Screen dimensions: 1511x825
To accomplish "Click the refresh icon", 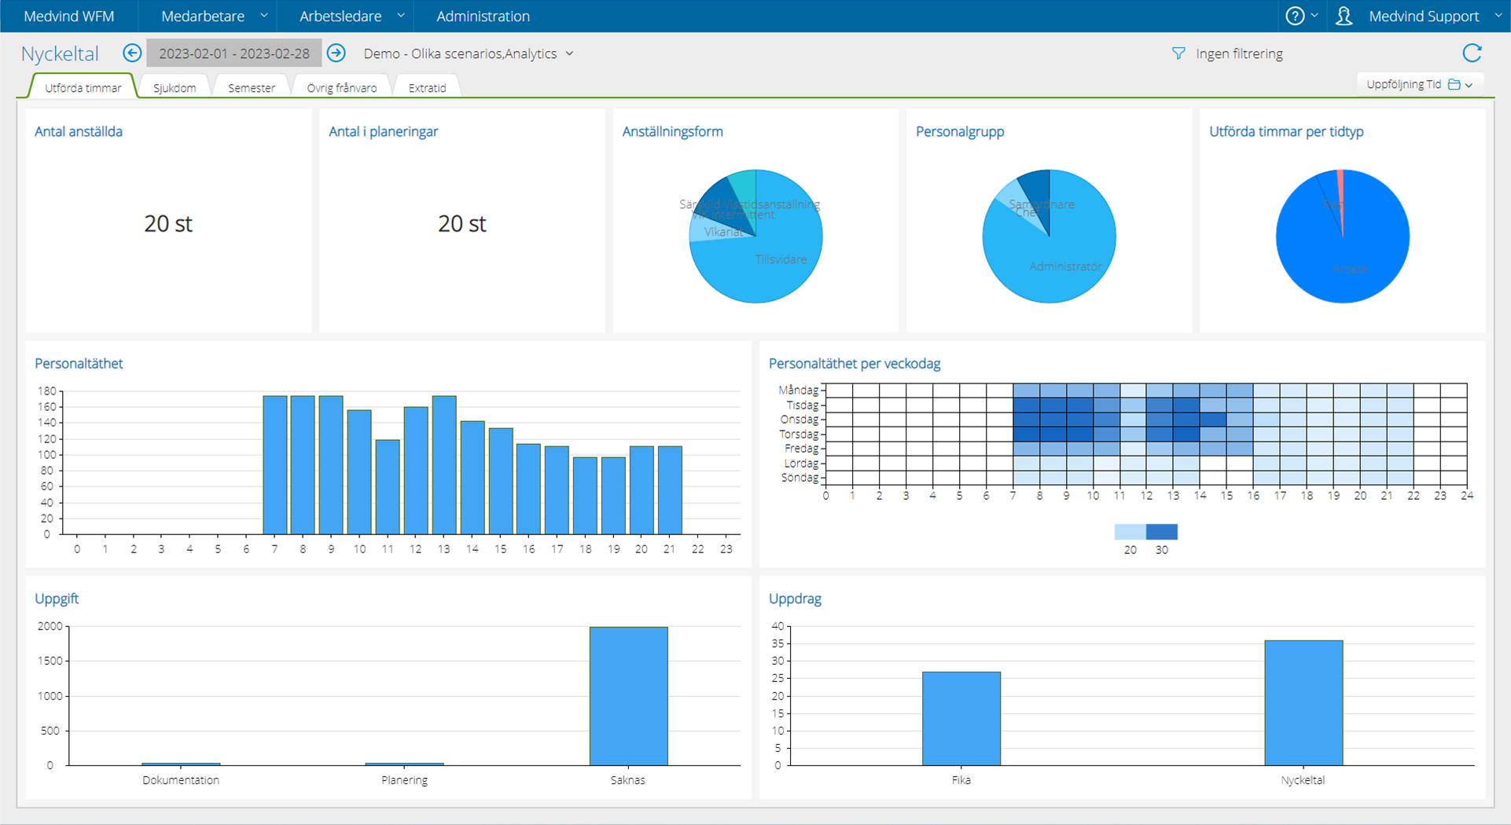I will point(1472,53).
